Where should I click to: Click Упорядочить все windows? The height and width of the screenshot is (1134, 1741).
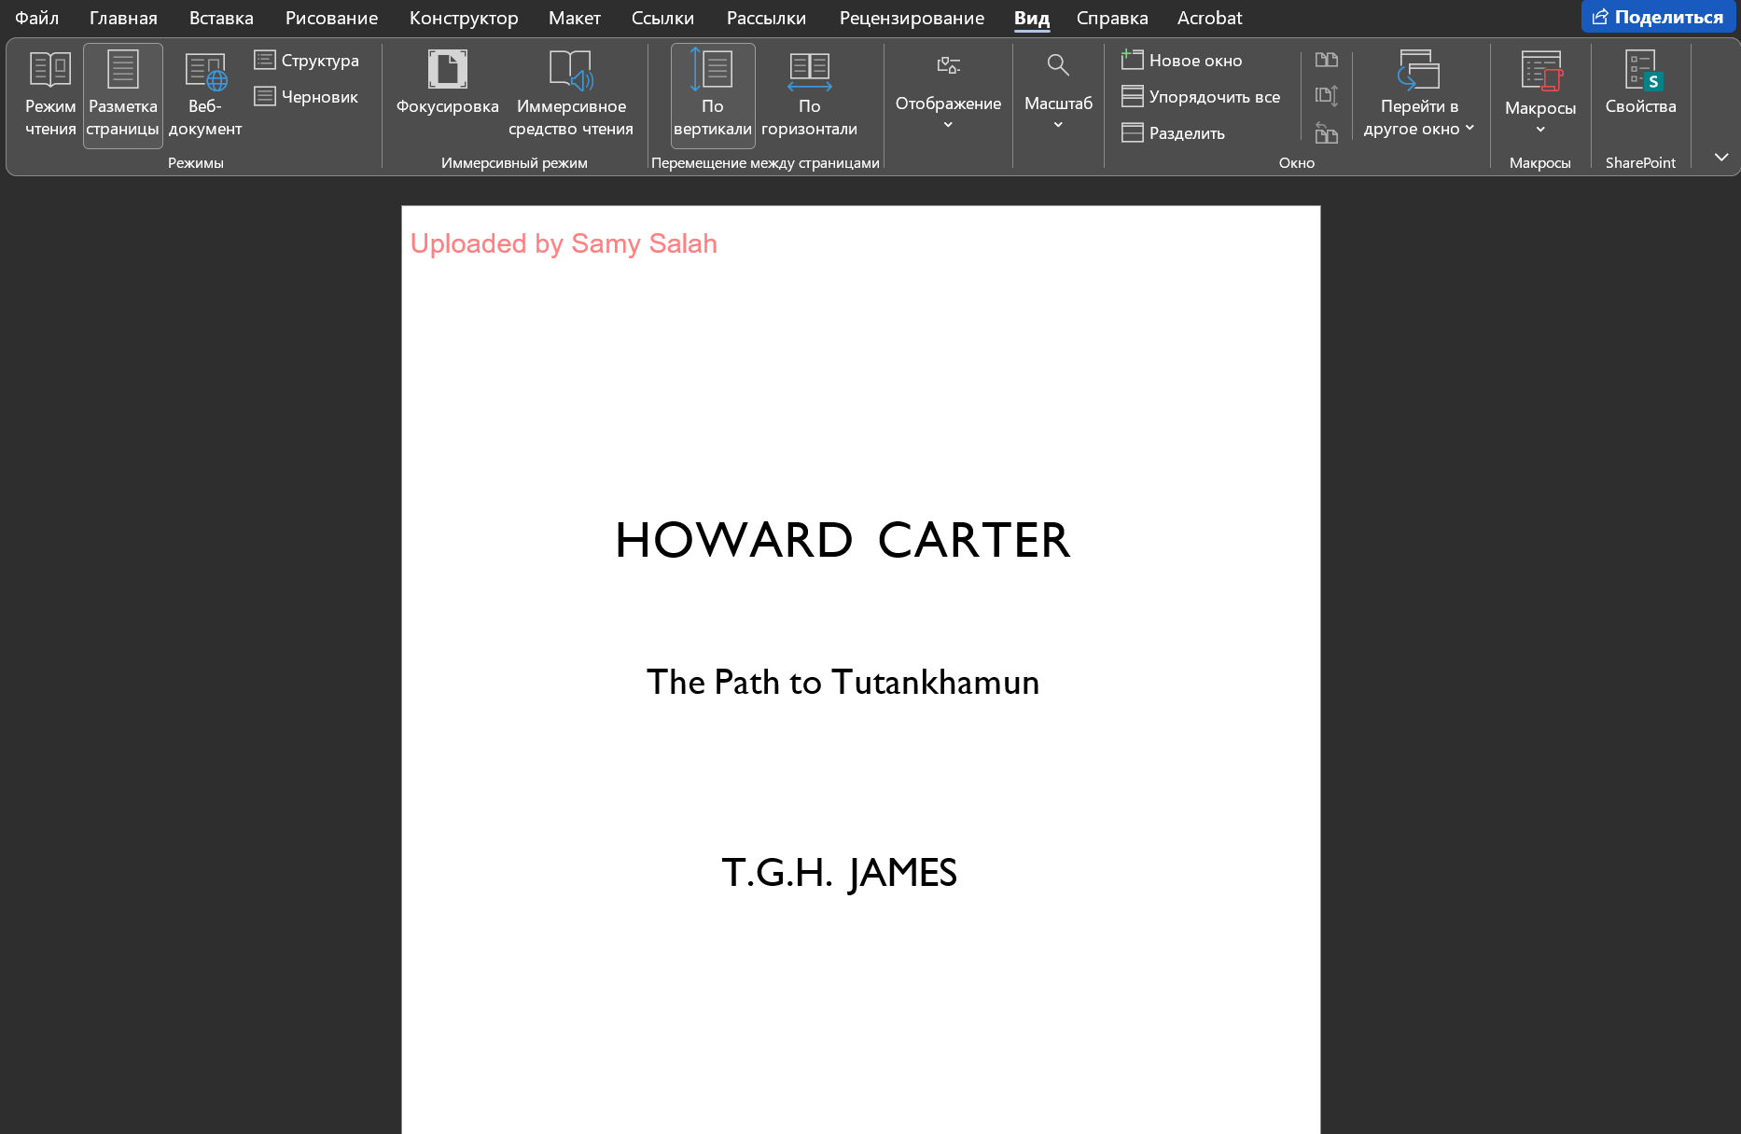(x=1201, y=97)
